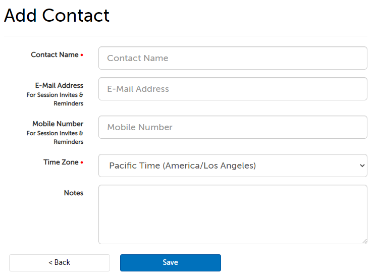
Task: Click the Time Zone label
Action: click(x=61, y=162)
